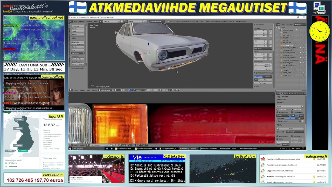
Task: Click the screen layout browse icon
Action: 101,21
